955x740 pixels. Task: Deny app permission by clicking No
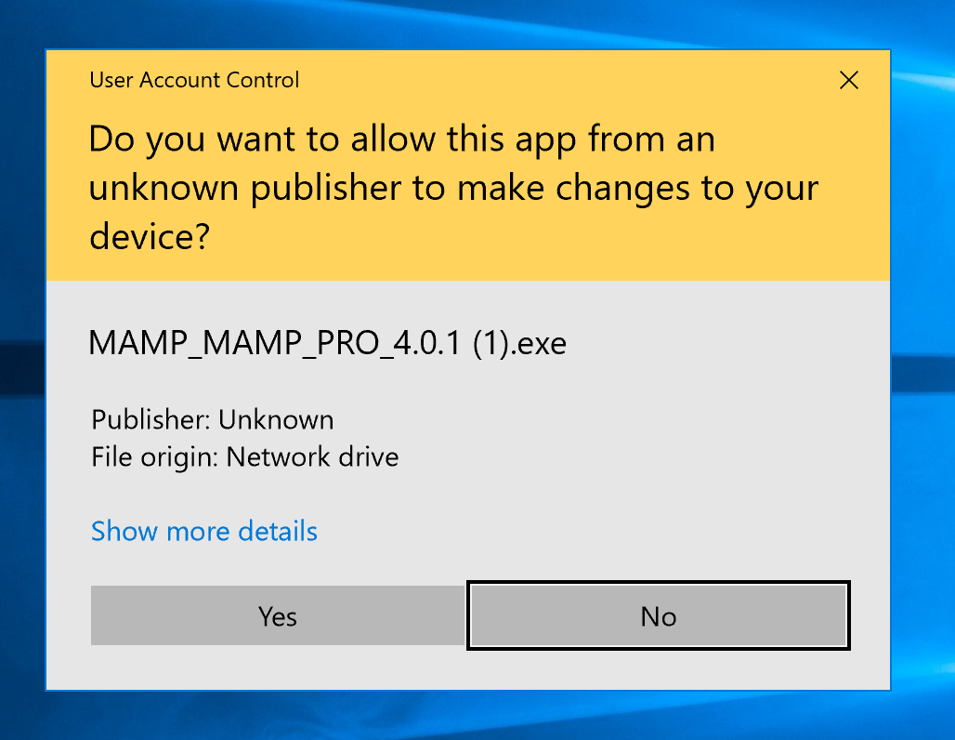(659, 615)
